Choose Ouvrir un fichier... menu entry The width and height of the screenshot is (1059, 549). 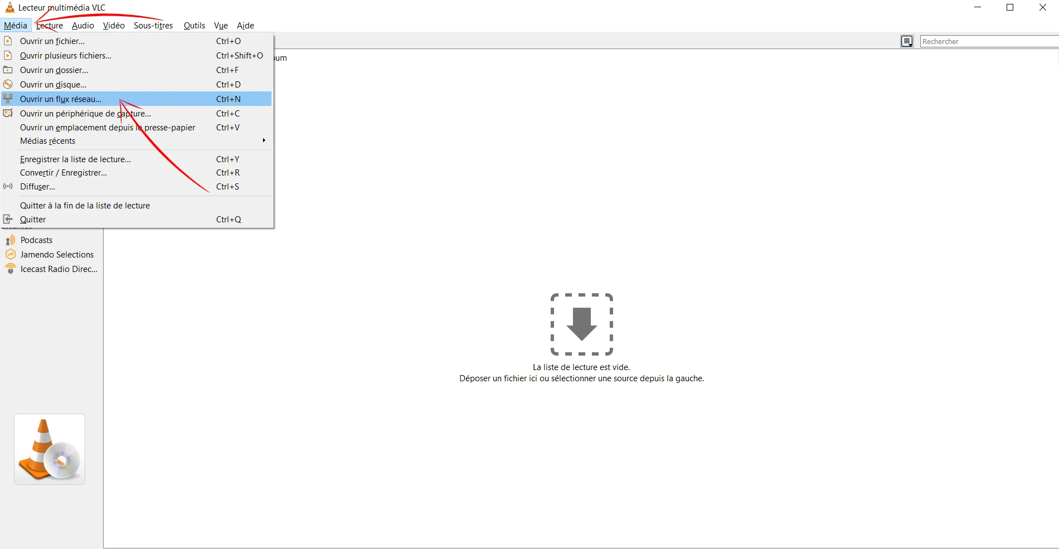(x=137, y=41)
